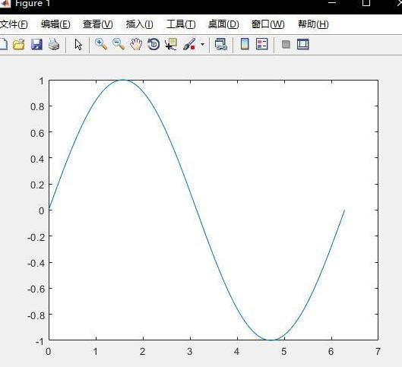Open the 工具(T) menu
402x367 pixels.
(181, 24)
